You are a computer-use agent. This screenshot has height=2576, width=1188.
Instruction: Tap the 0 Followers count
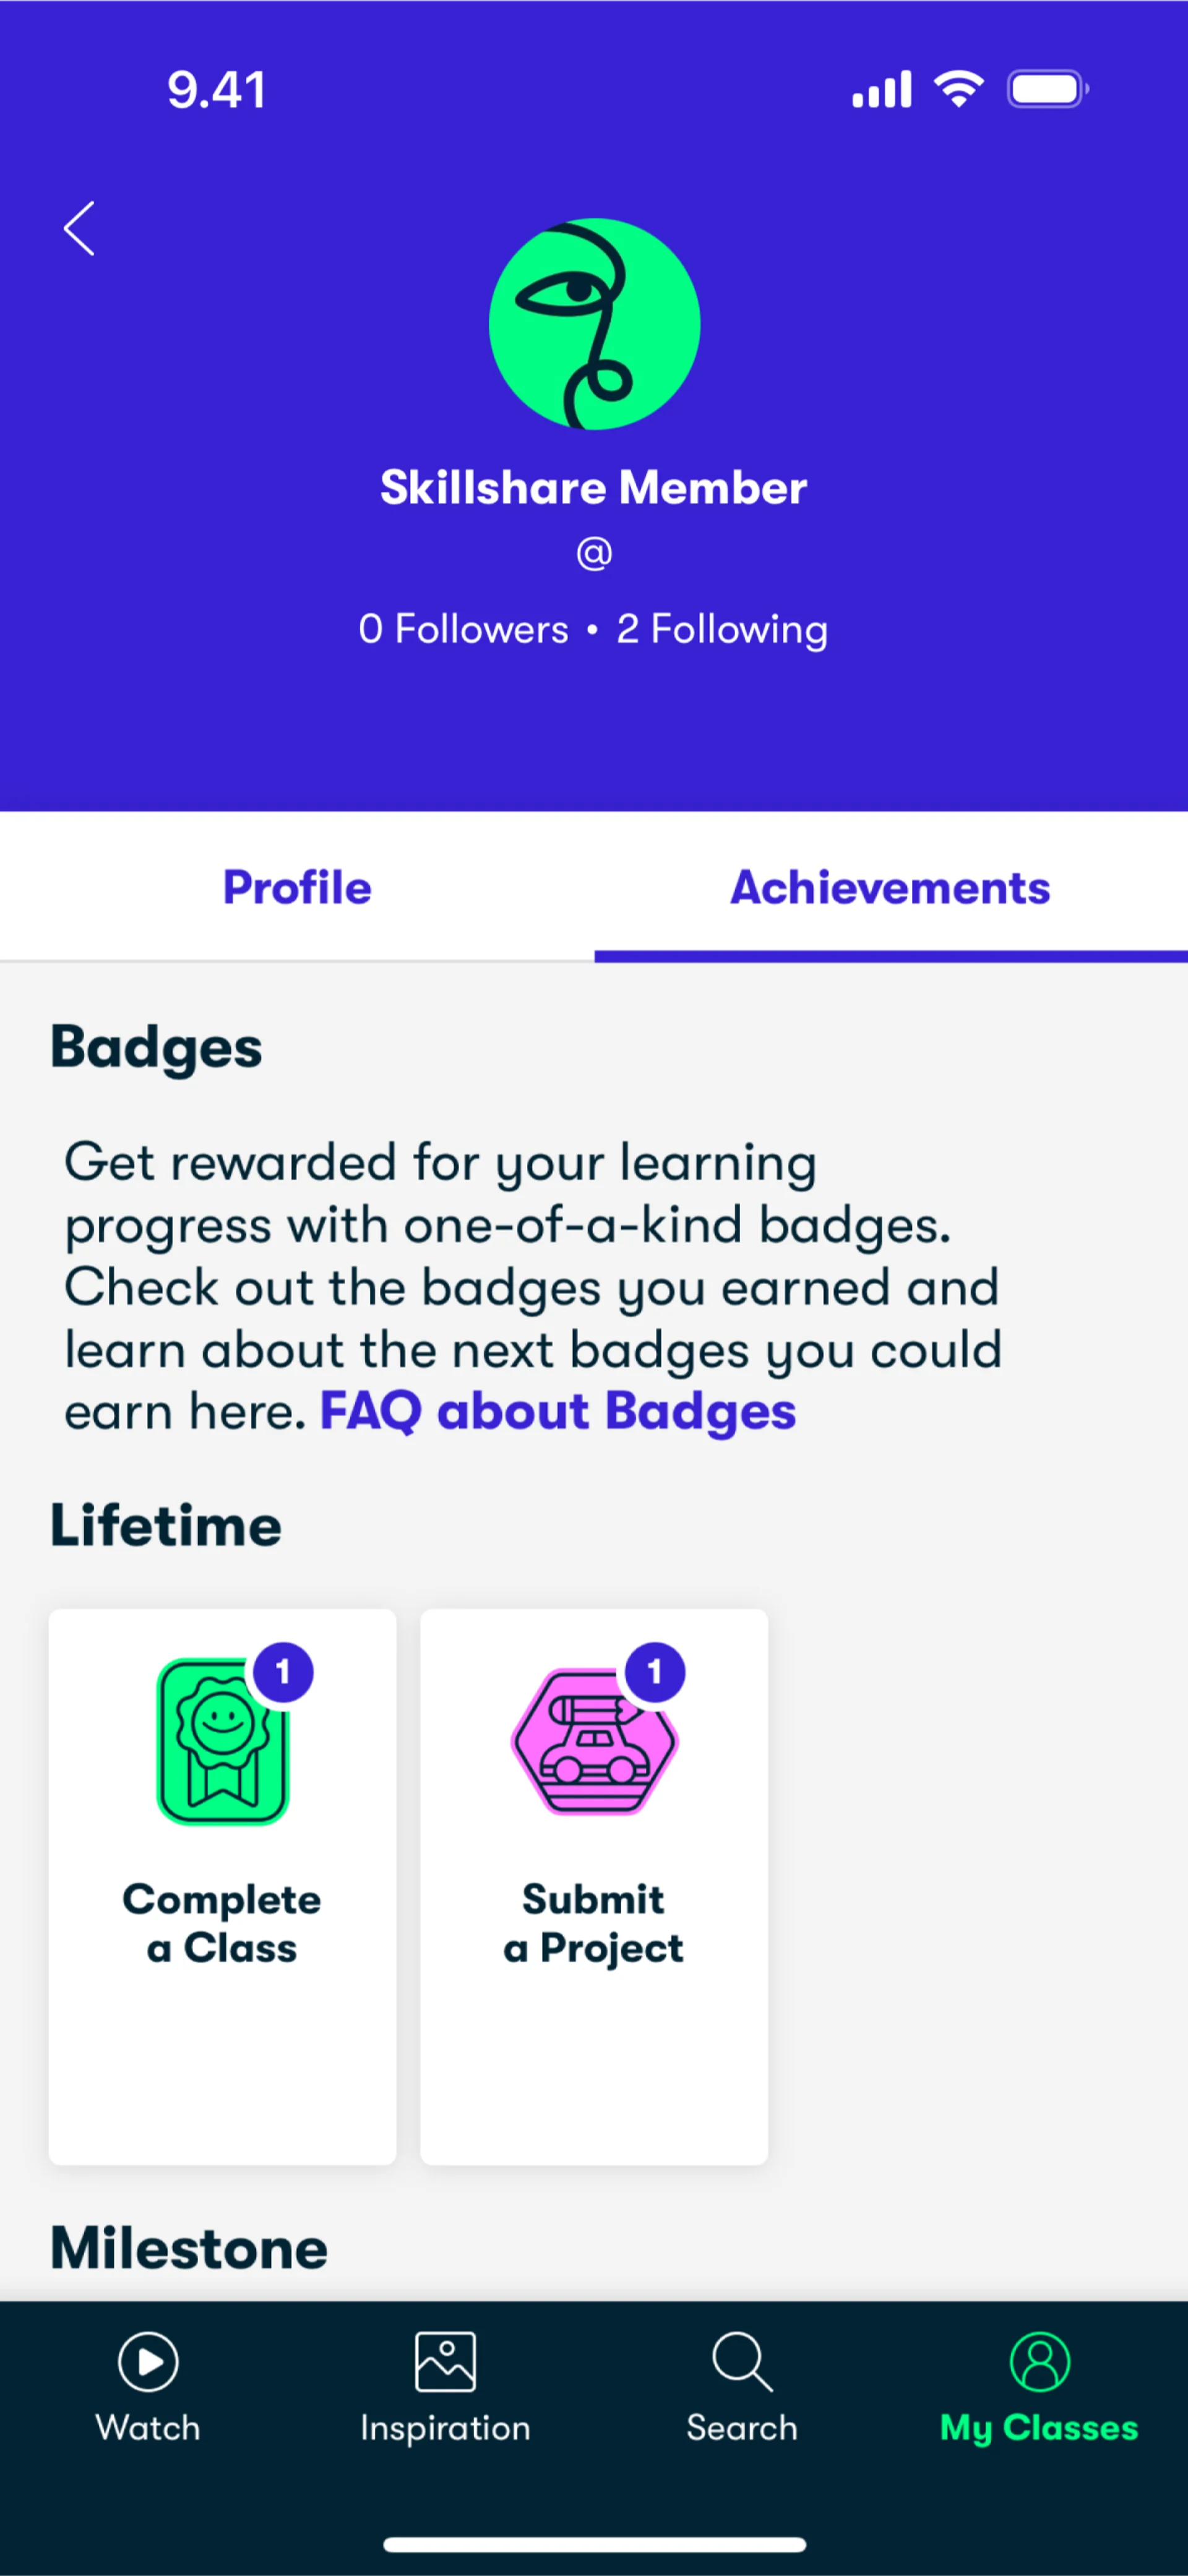(x=463, y=630)
